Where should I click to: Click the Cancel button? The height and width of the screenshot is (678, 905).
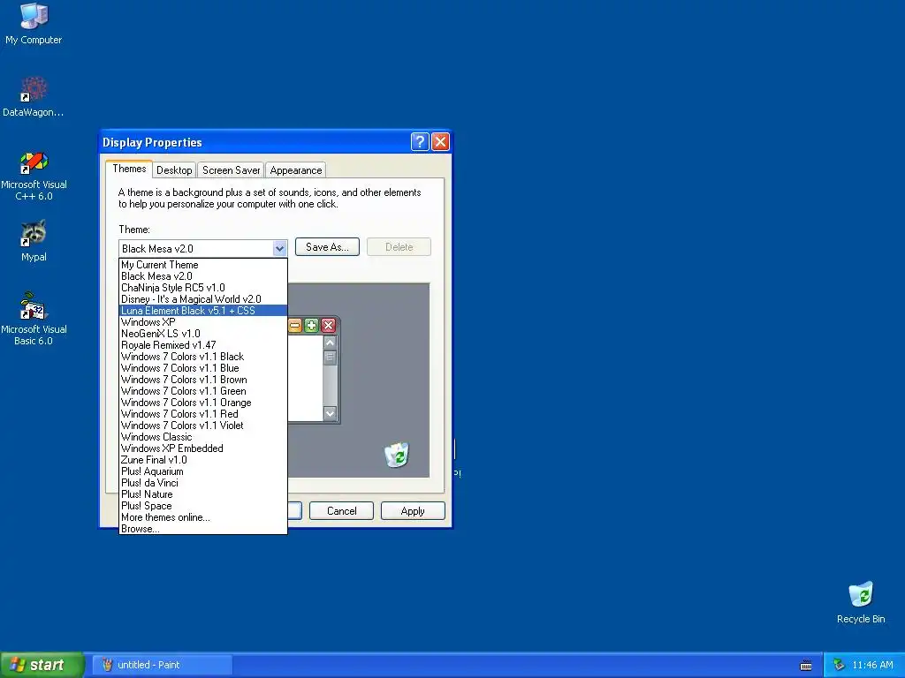pos(342,511)
